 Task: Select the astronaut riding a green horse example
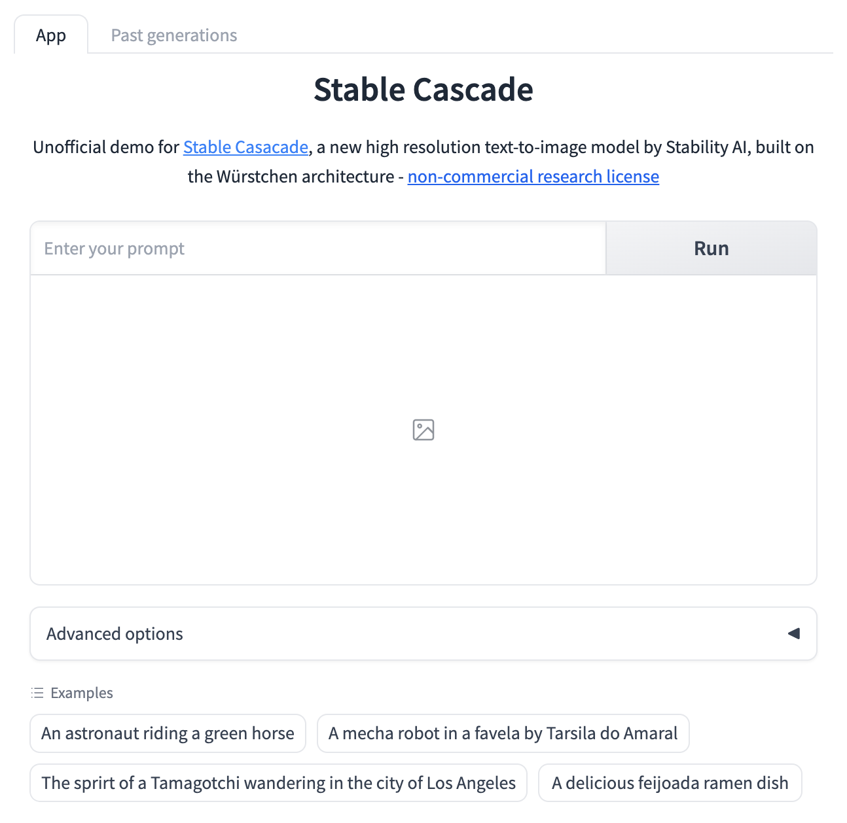(x=168, y=733)
